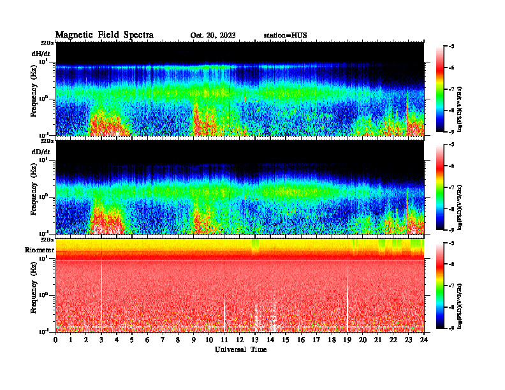Click hour tick label "11" on time axis

(x=224, y=340)
